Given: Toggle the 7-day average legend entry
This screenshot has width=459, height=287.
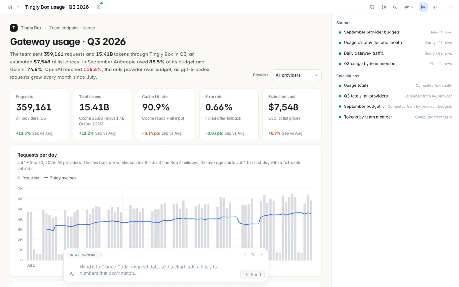Looking at the screenshot, I should coord(60,178).
